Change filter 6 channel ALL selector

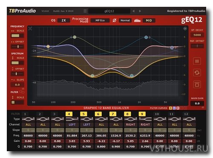[101, 124]
